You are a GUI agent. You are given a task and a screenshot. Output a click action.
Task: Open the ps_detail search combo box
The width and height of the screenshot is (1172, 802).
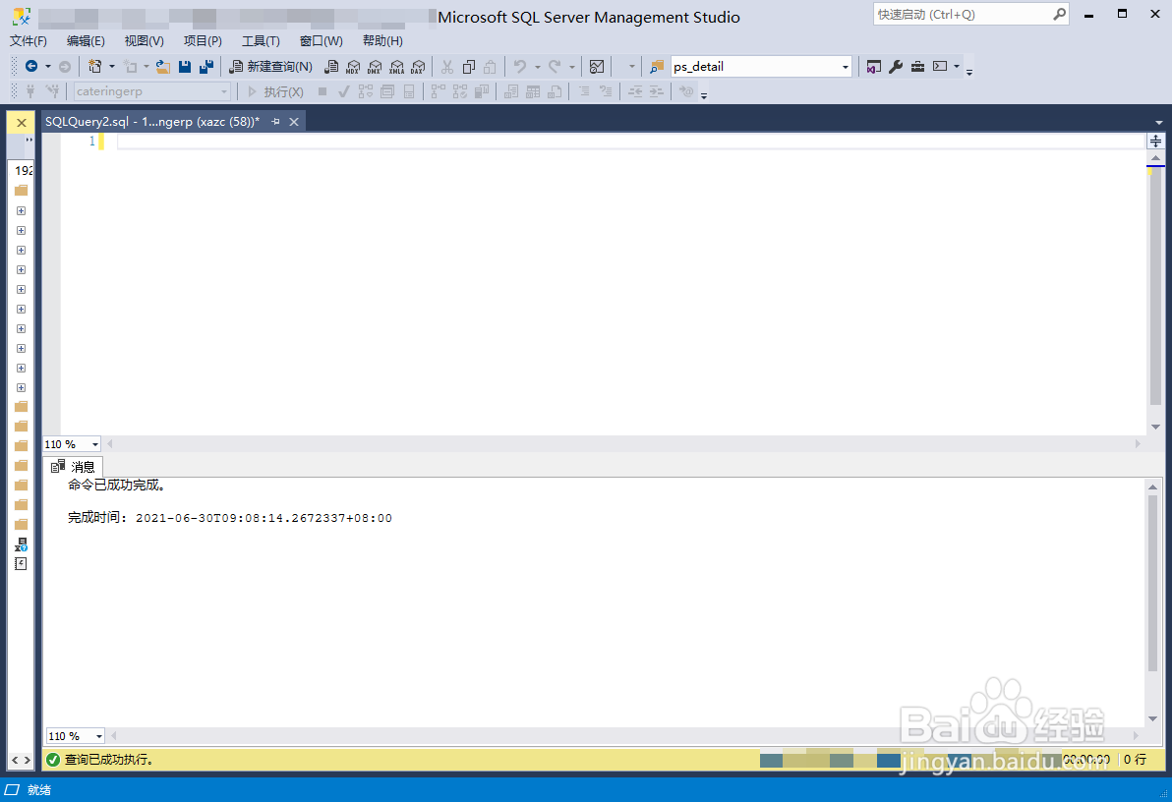pyautogui.click(x=761, y=67)
